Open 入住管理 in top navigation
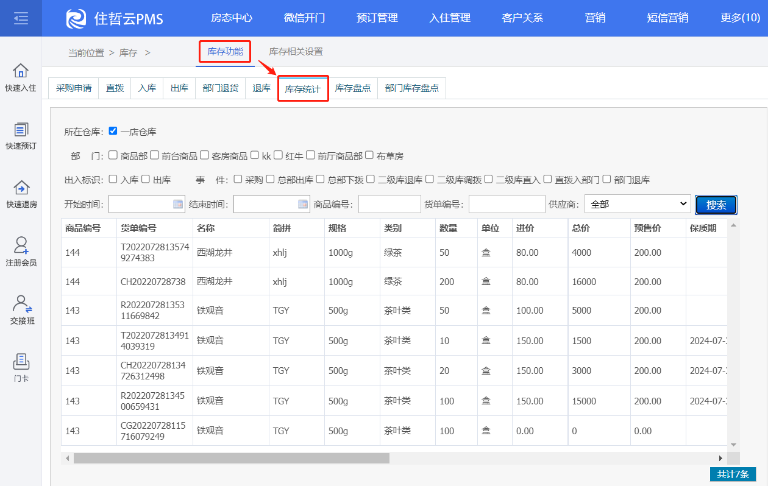Viewport: 768px width, 486px height. point(450,18)
